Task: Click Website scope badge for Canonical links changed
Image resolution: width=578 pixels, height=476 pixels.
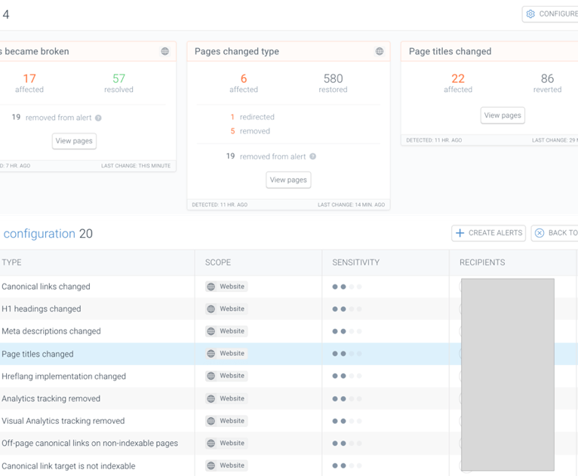Action: (226, 287)
